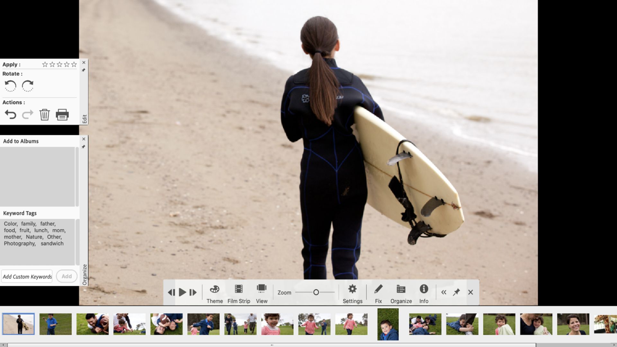Adjust the Zoom slider handle
This screenshot has height=347, width=617.
tap(316, 292)
